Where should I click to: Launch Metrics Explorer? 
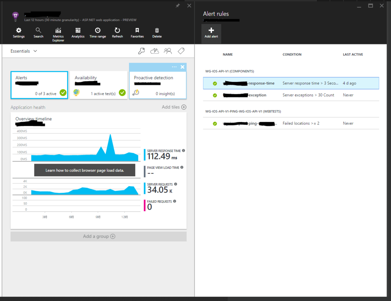click(58, 35)
